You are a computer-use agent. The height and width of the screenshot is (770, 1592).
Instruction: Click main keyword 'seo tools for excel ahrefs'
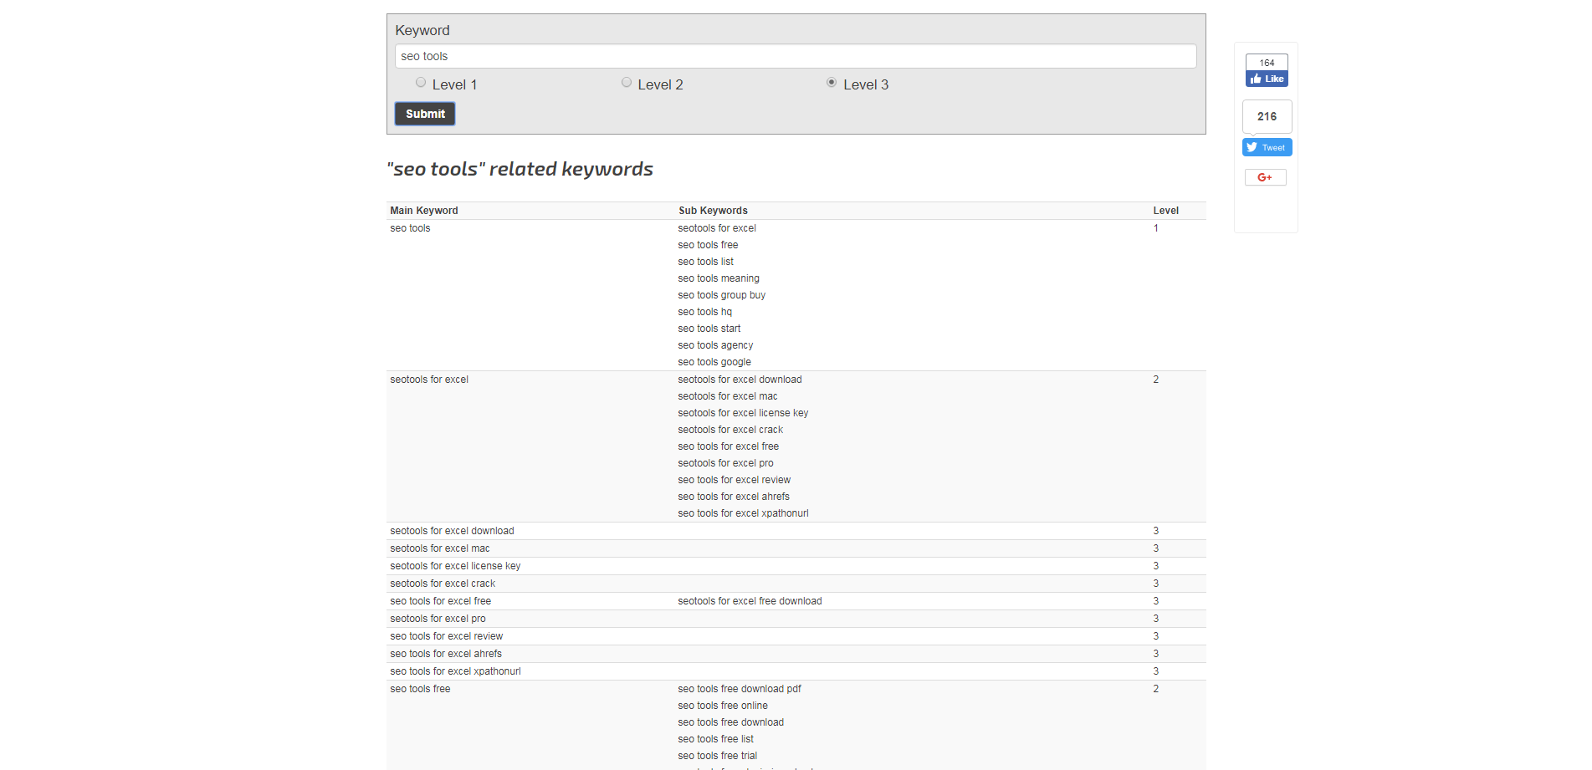[446, 654]
